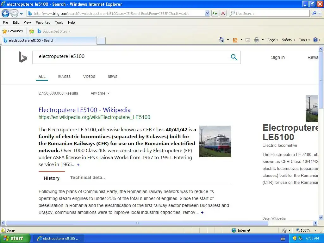324x243 pixels.
Task: Click the sidebar locomotive image
Action: coord(312,109)
